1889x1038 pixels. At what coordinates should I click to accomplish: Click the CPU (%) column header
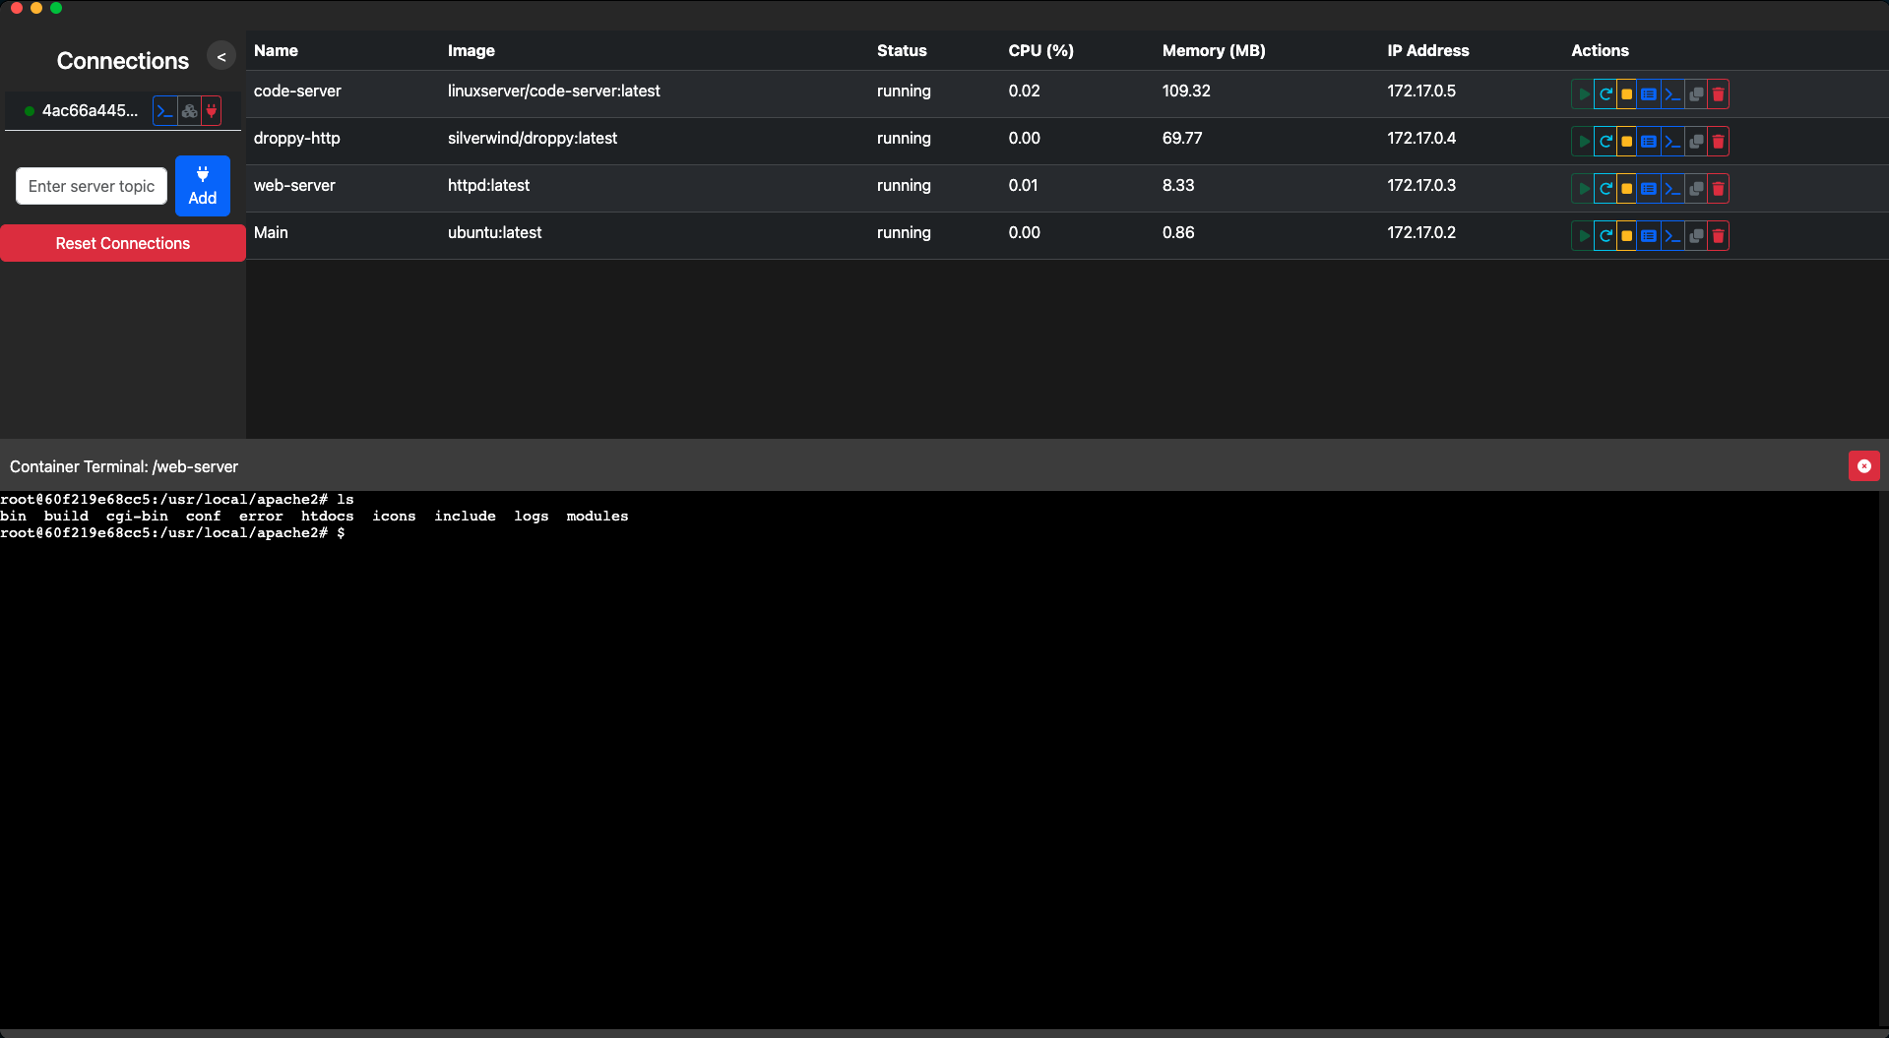(1041, 50)
